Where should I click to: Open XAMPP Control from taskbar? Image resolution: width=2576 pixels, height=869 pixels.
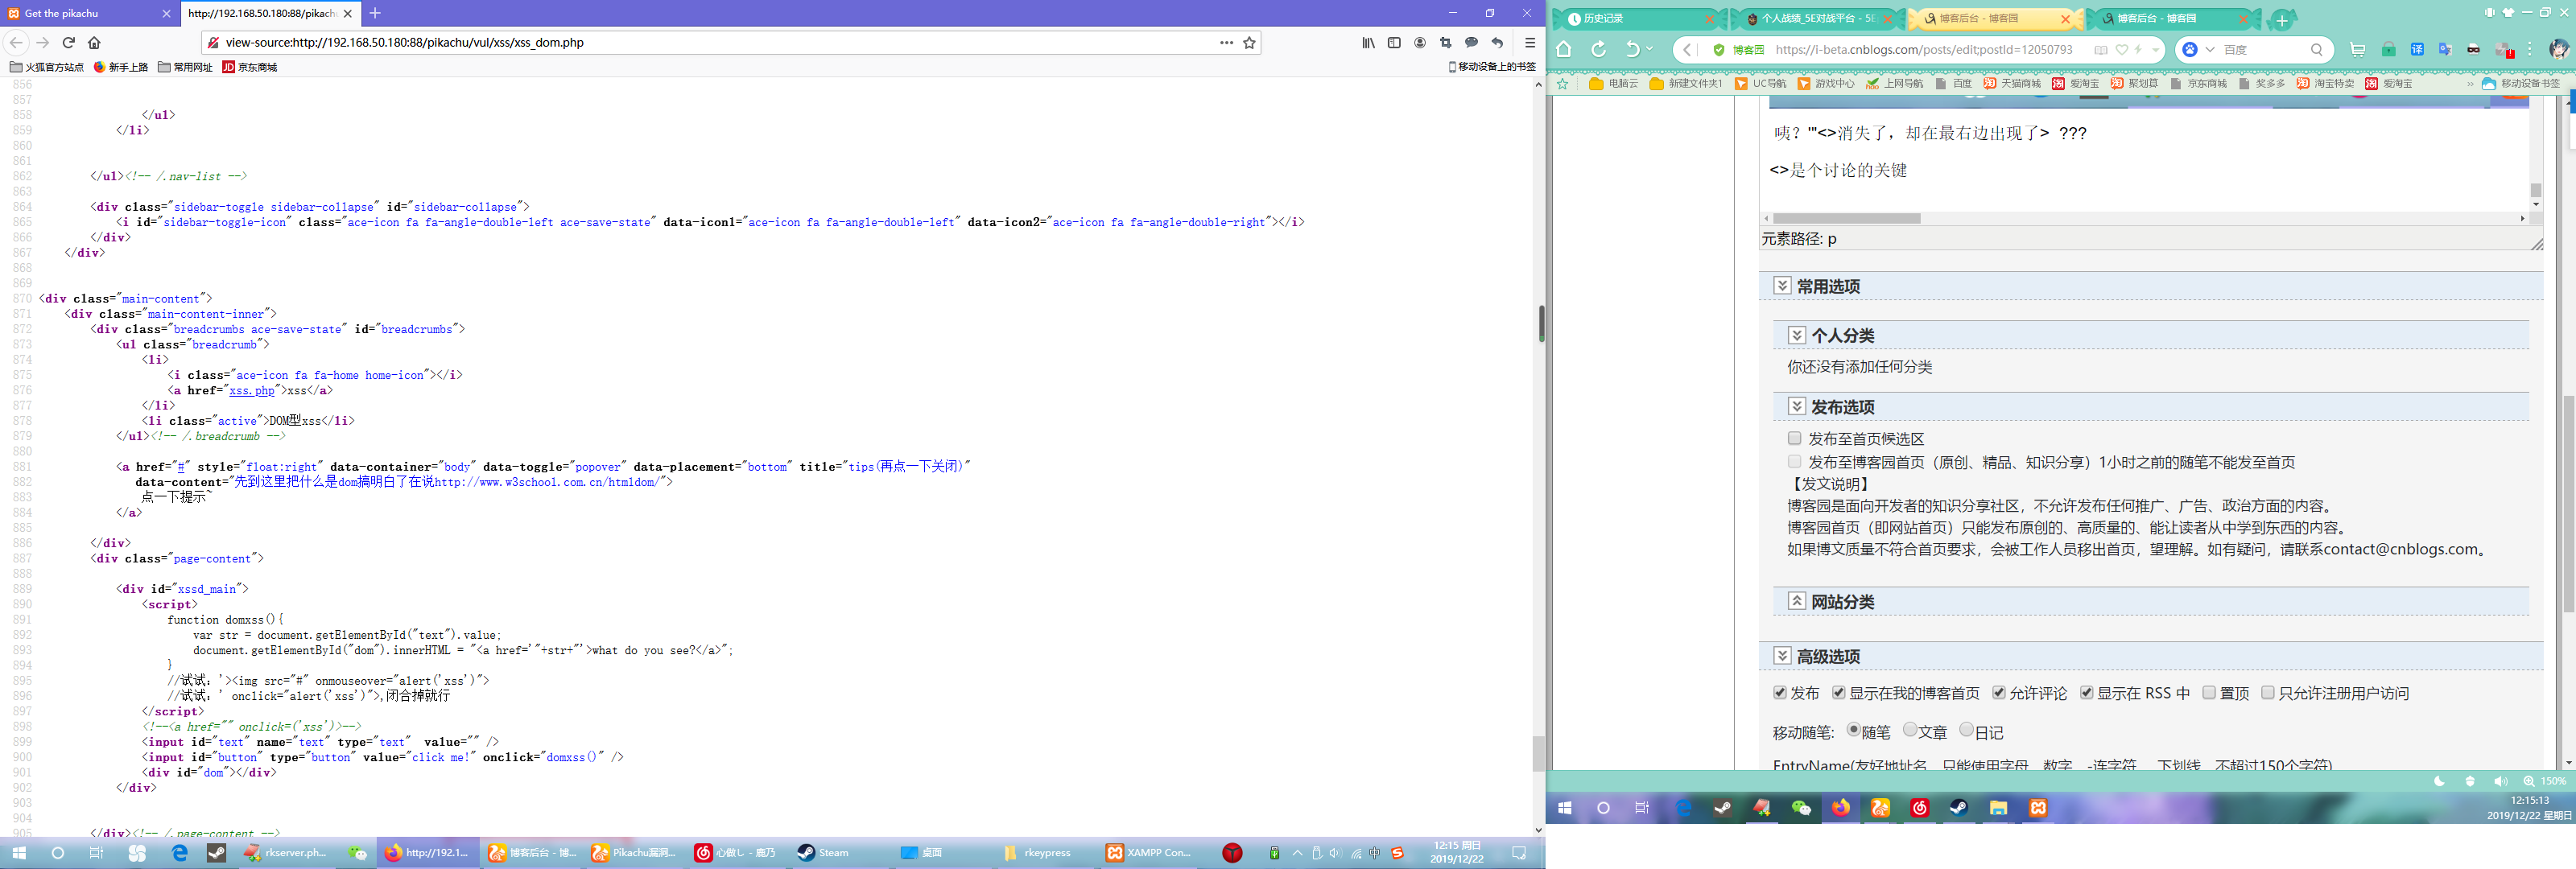[1148, 853]
